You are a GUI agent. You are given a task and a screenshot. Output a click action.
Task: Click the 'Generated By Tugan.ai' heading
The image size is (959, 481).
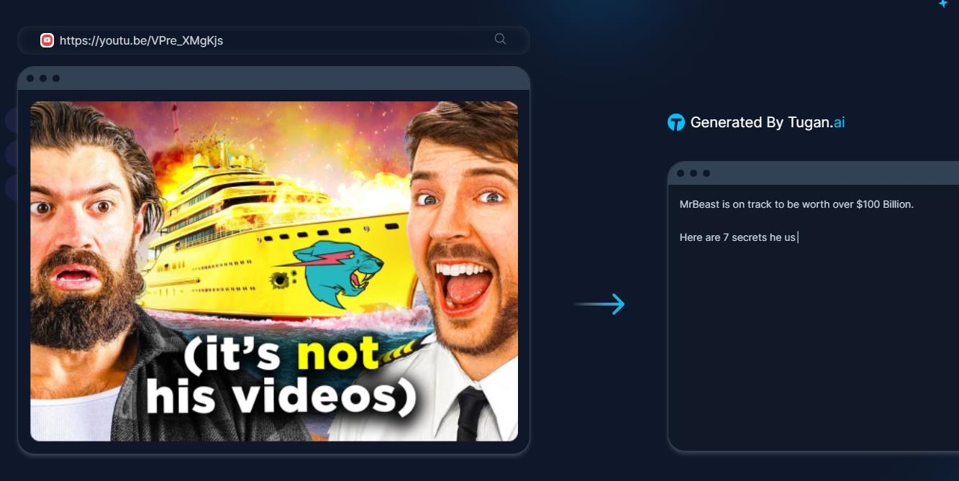pyautogui.click(x=767, y=122)
